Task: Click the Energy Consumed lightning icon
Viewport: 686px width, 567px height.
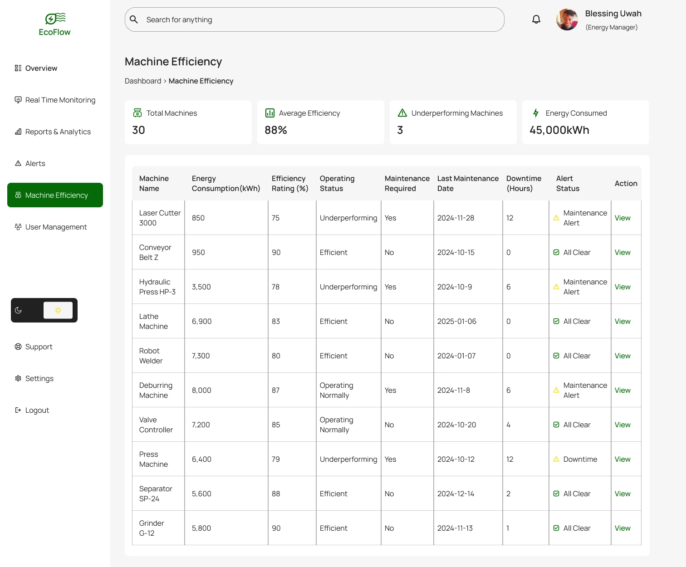Action: (x=536, y=113)
